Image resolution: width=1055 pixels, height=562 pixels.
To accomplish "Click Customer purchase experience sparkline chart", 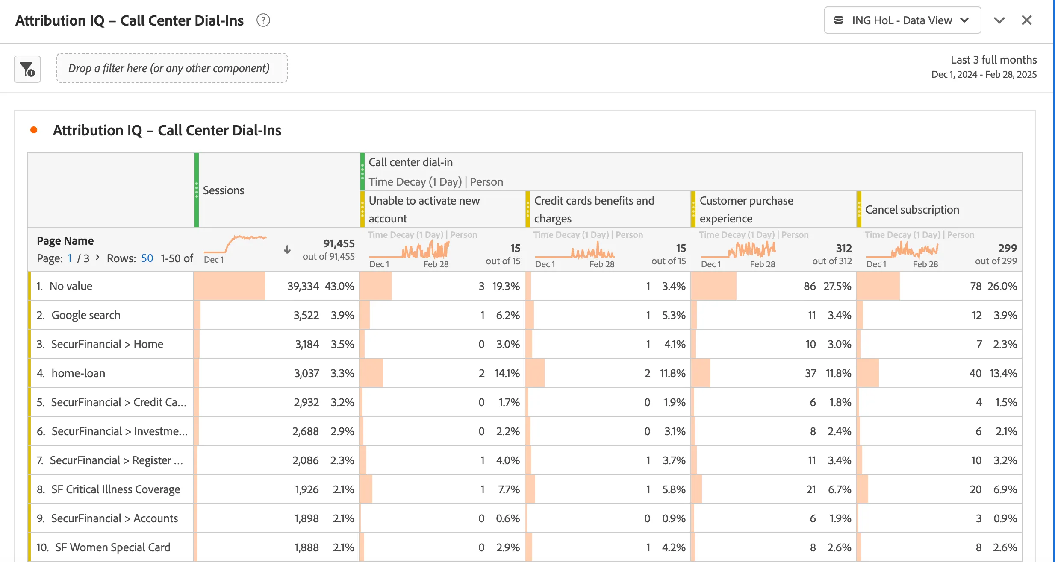I will (x=738, y=249).
